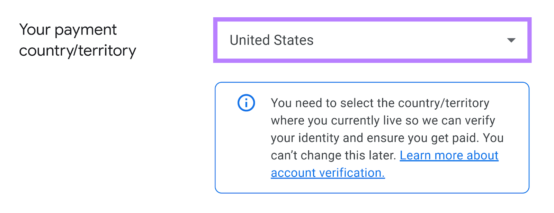Screen dimensions: 554x213
Task: Click the 'United States' selected value
Action: pos(272,40)
